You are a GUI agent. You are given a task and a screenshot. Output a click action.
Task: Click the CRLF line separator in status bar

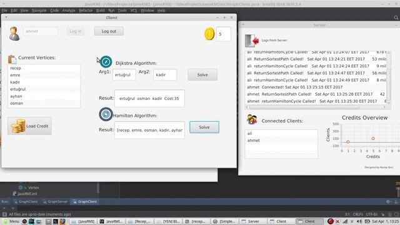[x=358, y=214]
